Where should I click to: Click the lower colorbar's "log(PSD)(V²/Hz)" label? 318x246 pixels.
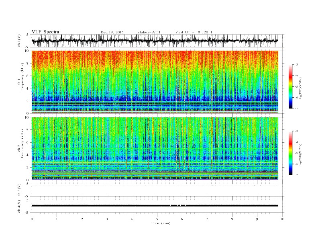point(300,154)
